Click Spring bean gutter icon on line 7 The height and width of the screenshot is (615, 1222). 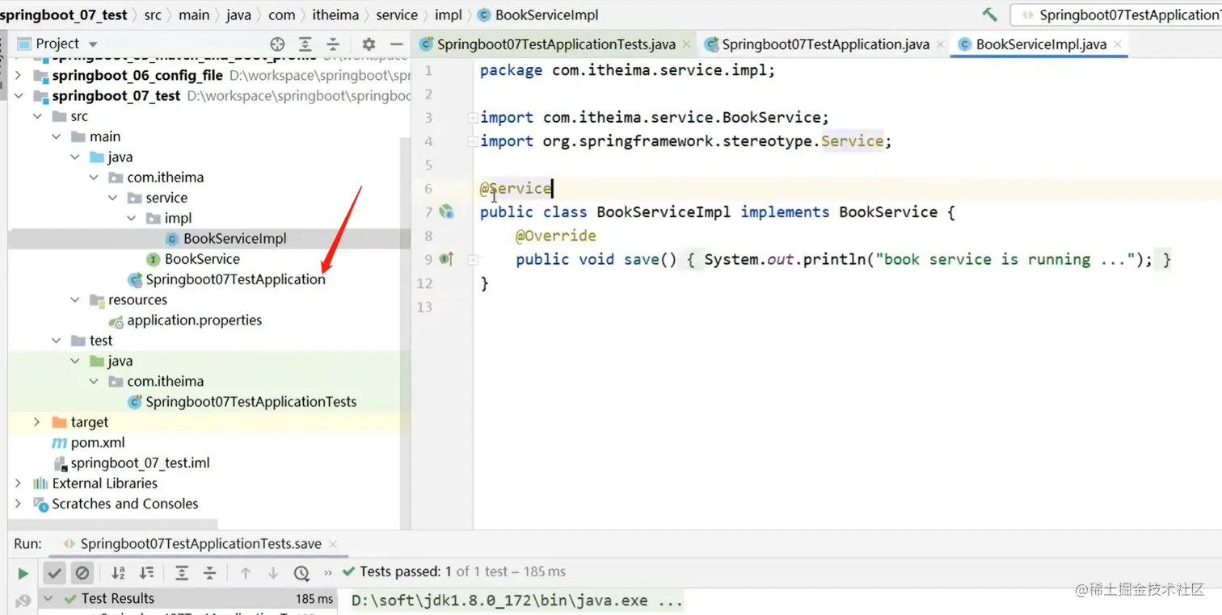(446, 212)
